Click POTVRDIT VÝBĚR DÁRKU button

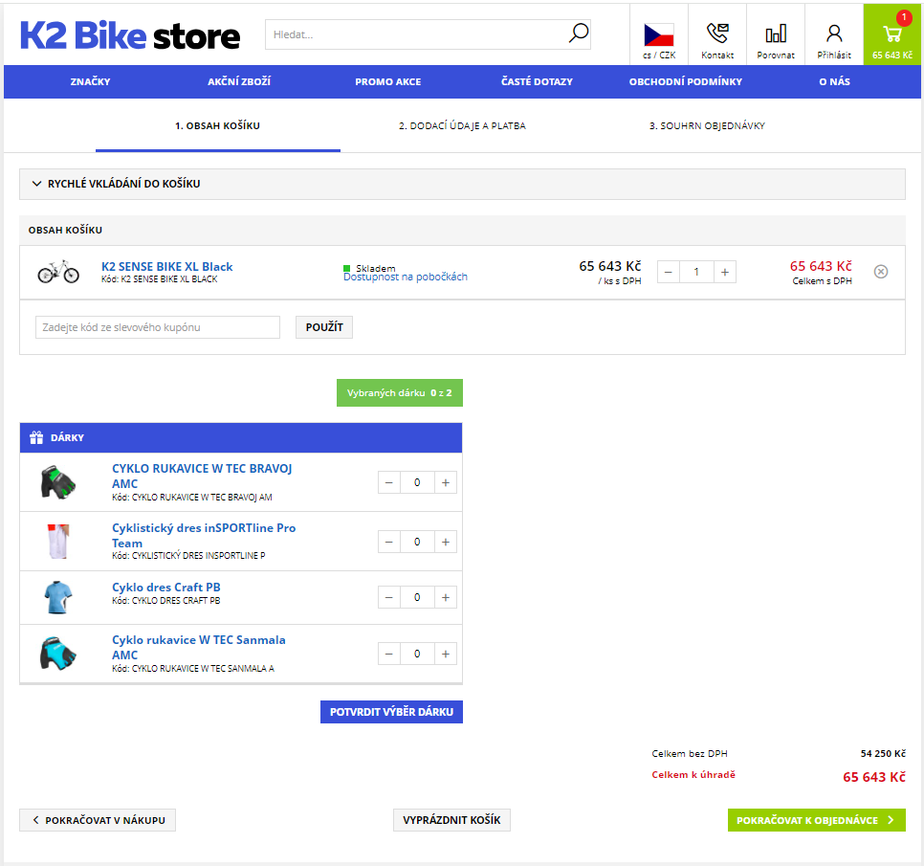(391, 712)
